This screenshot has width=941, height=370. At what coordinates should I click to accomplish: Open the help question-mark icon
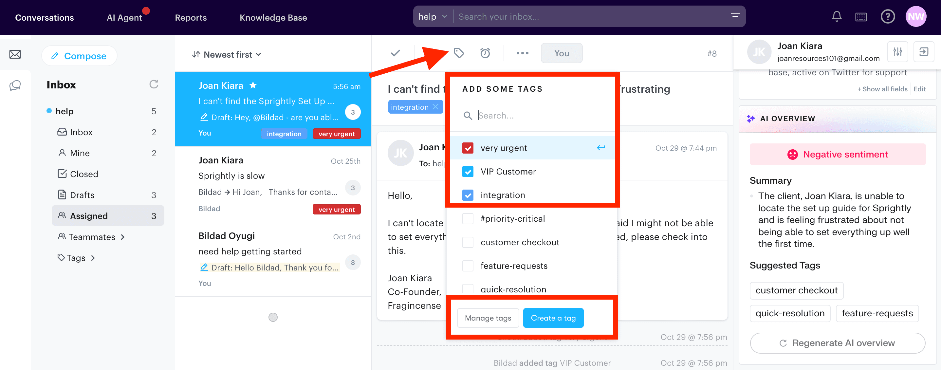pos(888,16)
